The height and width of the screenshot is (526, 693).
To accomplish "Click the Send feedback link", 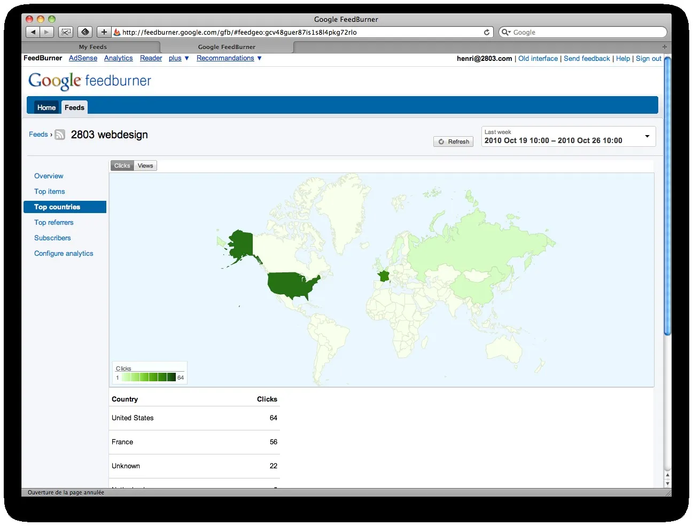I will [x=587, y=59].
